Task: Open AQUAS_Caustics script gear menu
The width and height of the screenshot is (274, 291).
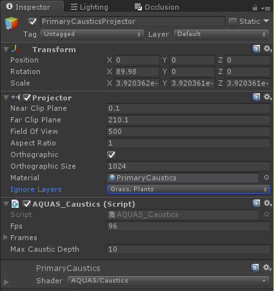Action: (268, 203)
